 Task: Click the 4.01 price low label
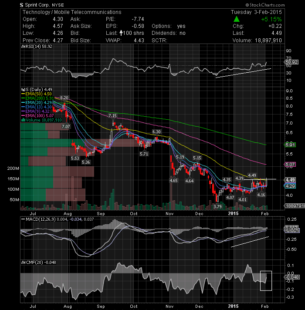(x=243, y=199)
